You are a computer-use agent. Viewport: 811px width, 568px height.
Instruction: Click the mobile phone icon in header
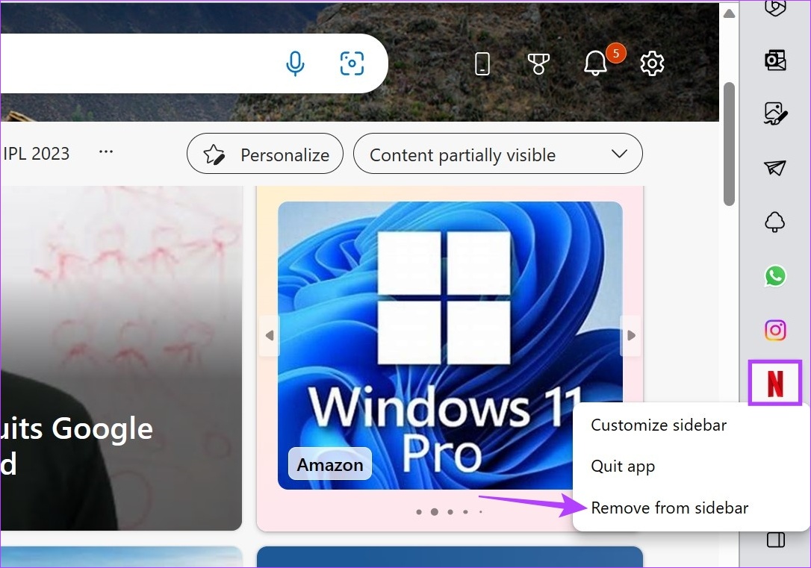click(x=482, y=63)
